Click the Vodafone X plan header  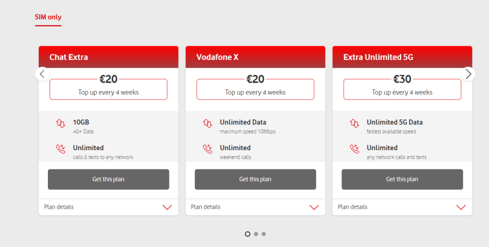click(256, 57)
